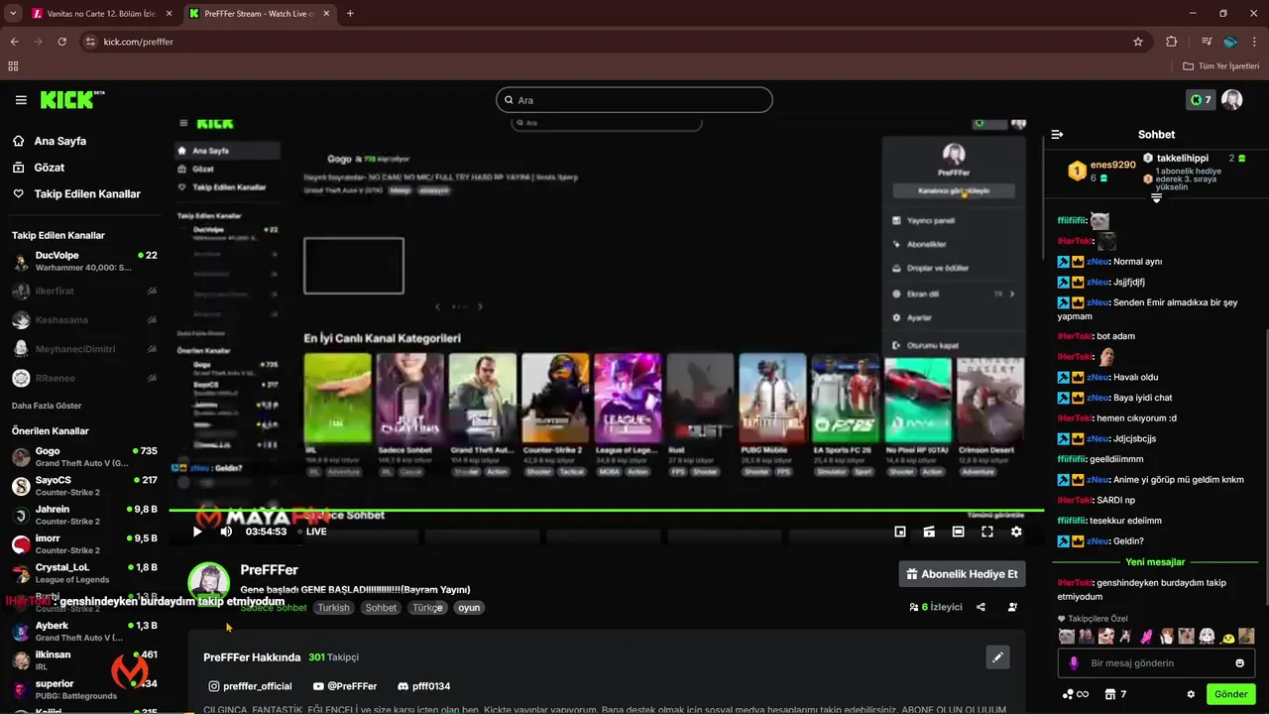Expand the gift leaderboard chevron
Viewport: 1269px width, 714px height.
(x=1156, y=199)
